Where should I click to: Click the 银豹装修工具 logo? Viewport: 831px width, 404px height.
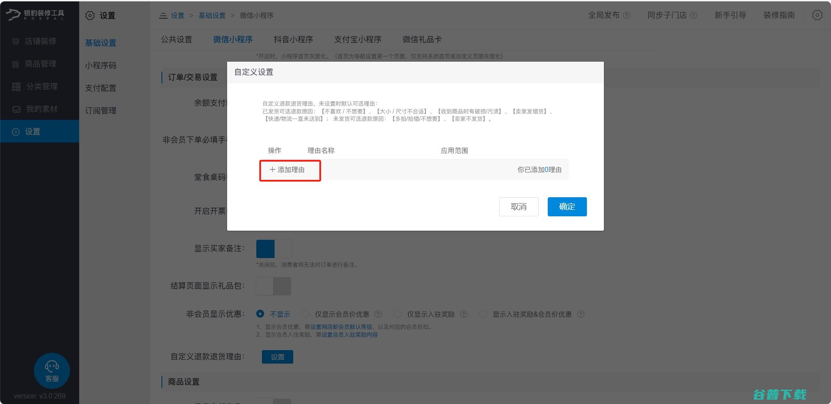pyautogui.click(x=35, y=14)
